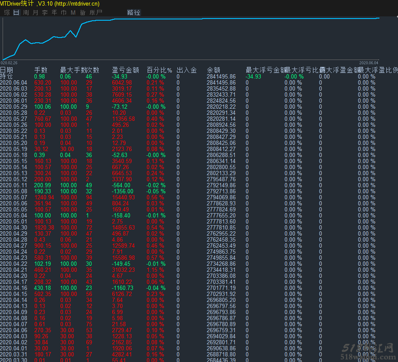Click the 盈亏金额 column header
398x362 pixels.
[125, 70]
